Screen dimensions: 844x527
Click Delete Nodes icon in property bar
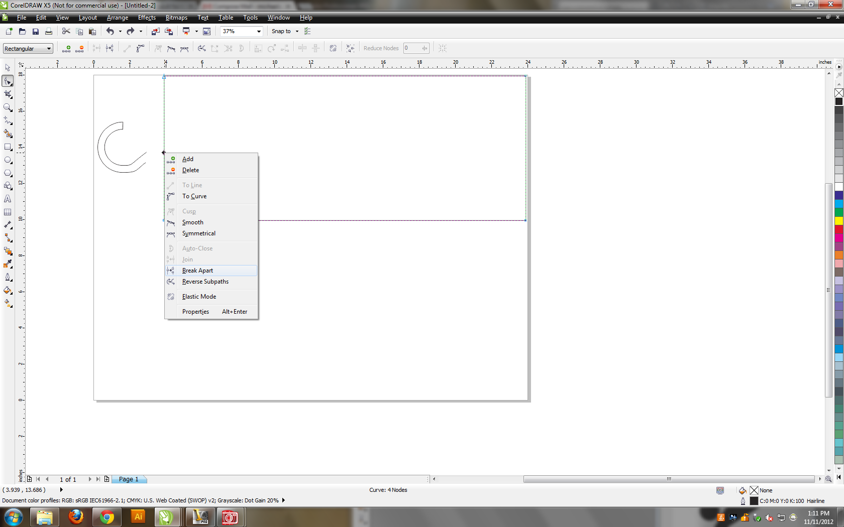click(x=79, y=48)
